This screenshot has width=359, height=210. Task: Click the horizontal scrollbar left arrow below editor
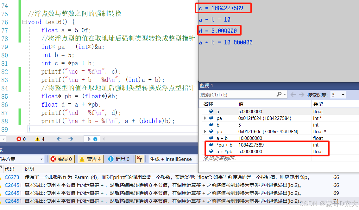tap(104, 139)
